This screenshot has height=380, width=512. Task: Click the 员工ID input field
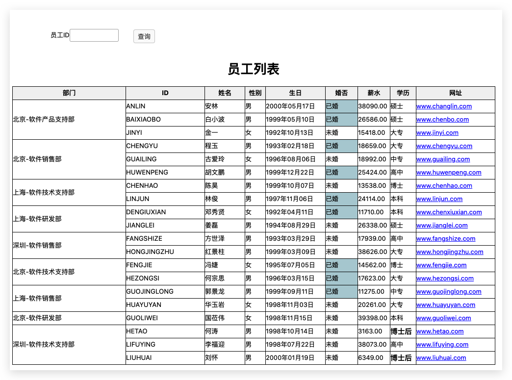94,35
